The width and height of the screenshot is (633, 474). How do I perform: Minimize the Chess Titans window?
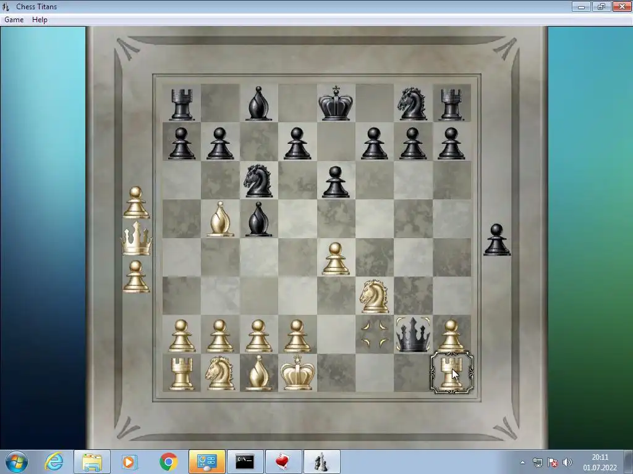pos(581,6)
